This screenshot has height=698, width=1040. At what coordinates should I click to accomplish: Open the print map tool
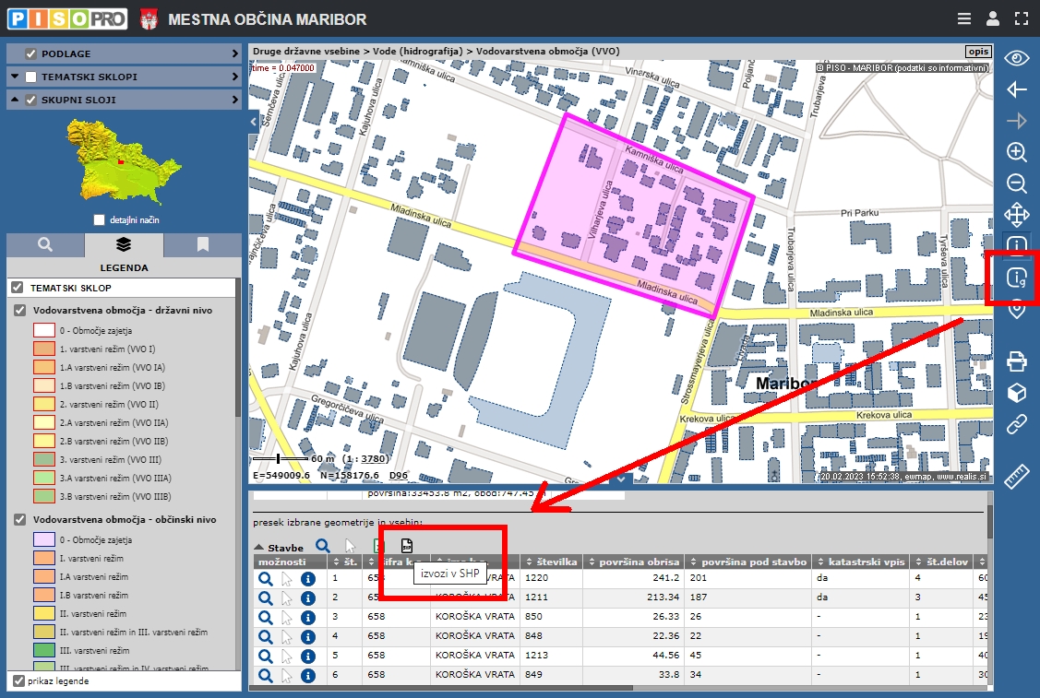pos(1016,361)
